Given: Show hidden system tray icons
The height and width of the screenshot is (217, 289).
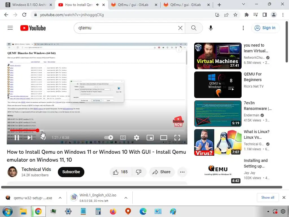Looking at the screenshot, I should pos(268,211).
